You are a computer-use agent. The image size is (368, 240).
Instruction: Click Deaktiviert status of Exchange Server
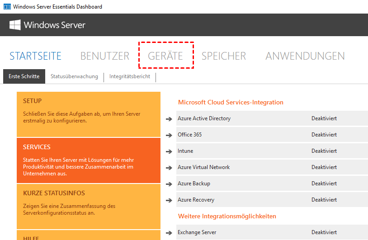(x=324, y=232)
